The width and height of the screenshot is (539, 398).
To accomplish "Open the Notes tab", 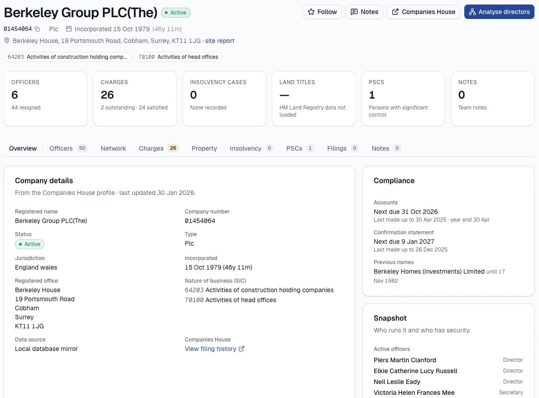I will 386,148.
